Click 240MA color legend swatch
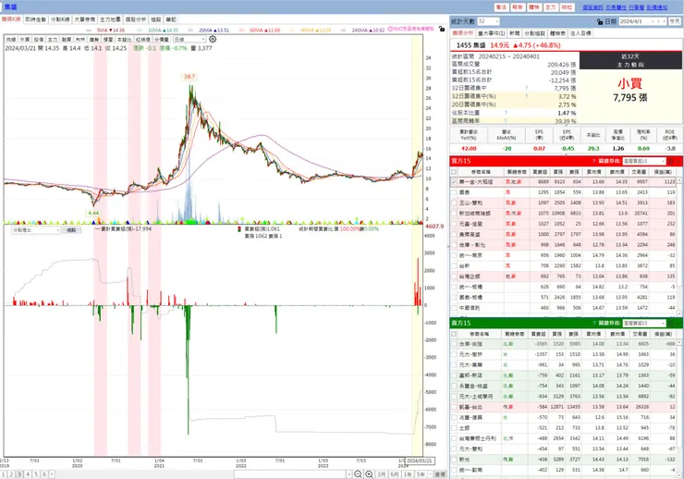 344,31
